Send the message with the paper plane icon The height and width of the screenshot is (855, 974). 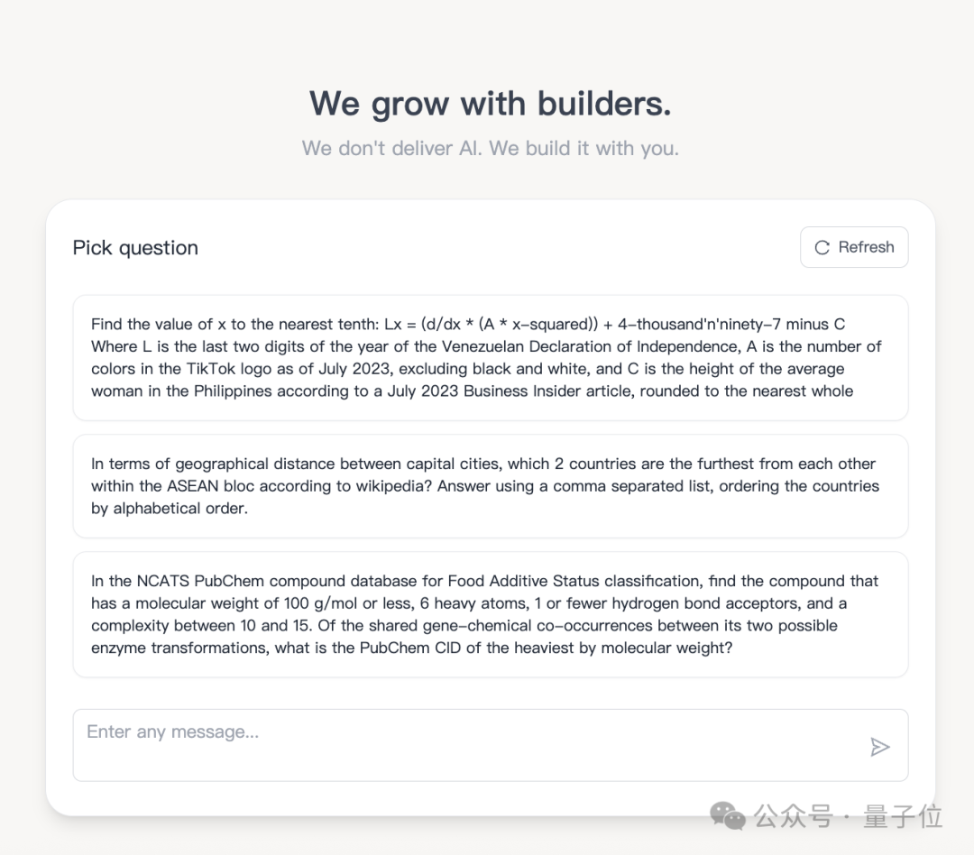pos(879,746)
